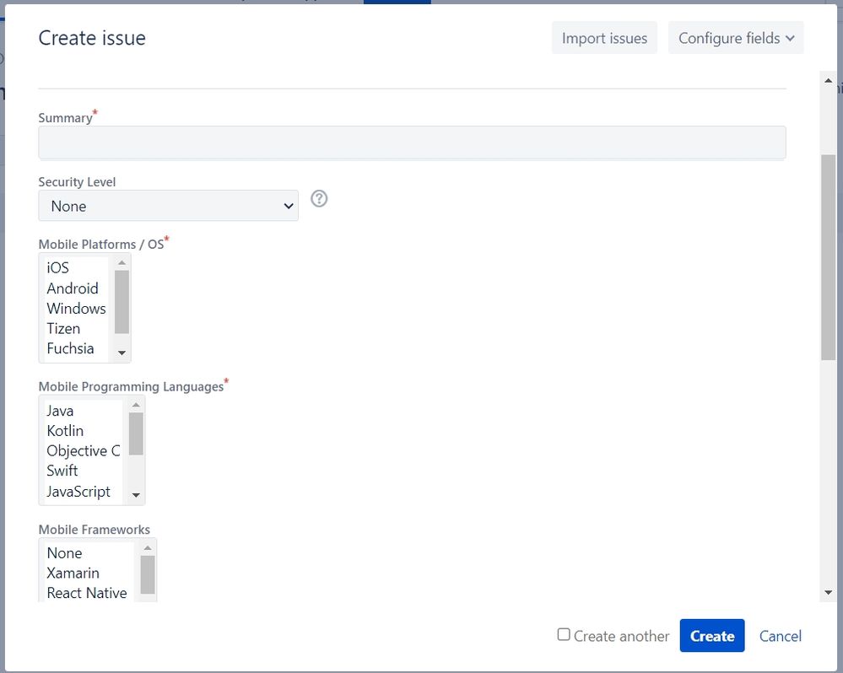Image resolution: width=843 pixels, height=673 pixels.
Task: Click Mobile Platforms list scroll-down arrow
Action: click(122, 353)
